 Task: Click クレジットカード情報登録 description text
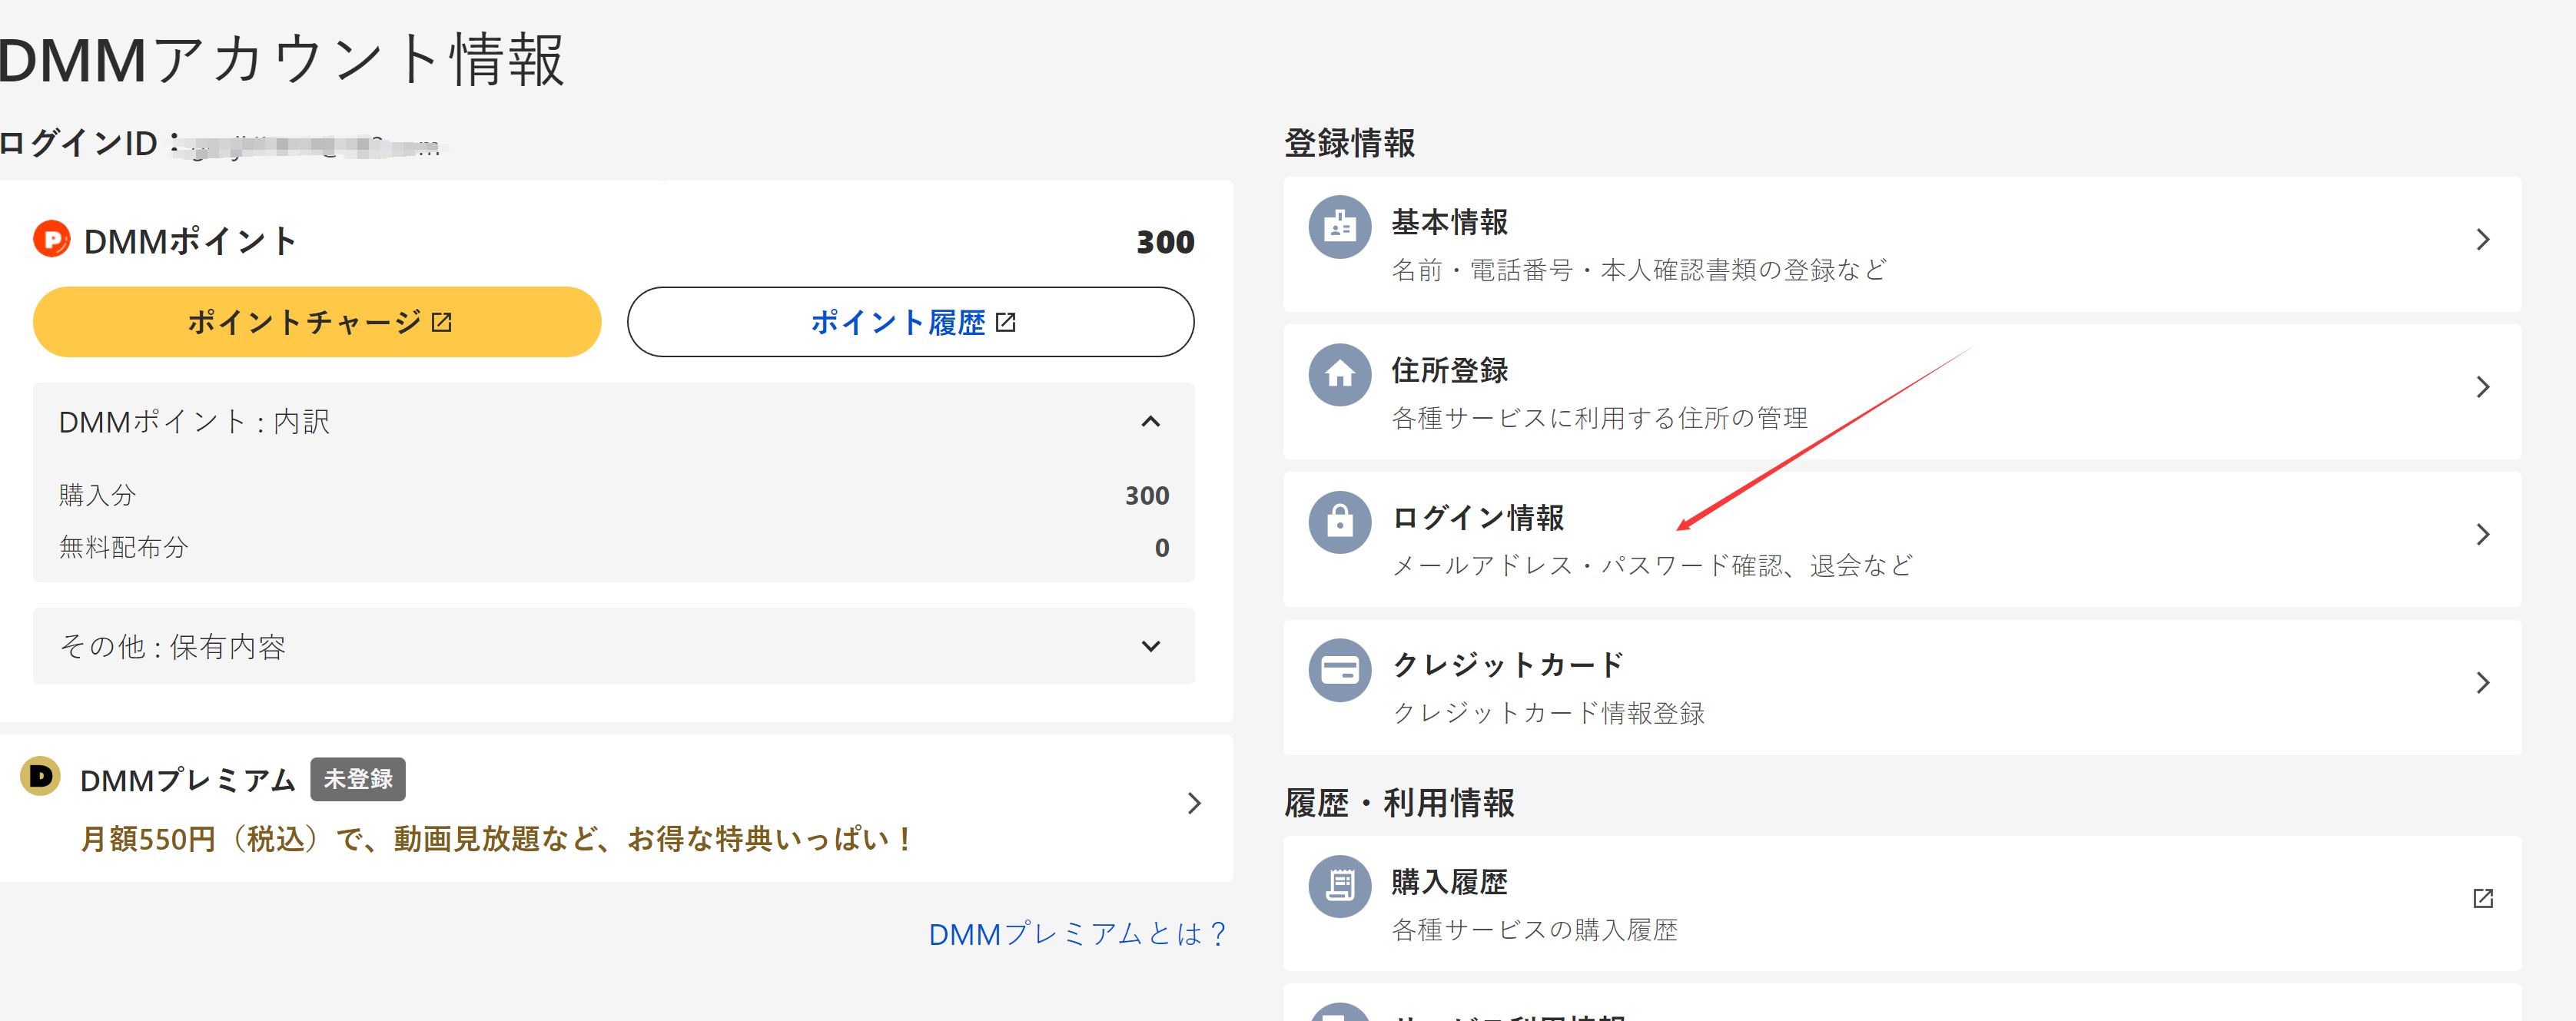point(1548,713)
